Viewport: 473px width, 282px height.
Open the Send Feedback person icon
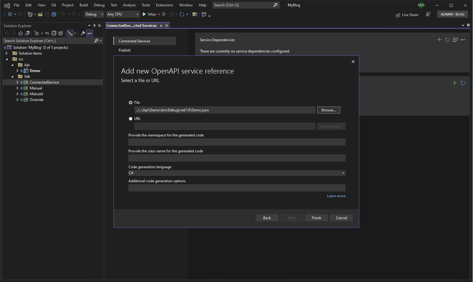[x=428, y=14]
